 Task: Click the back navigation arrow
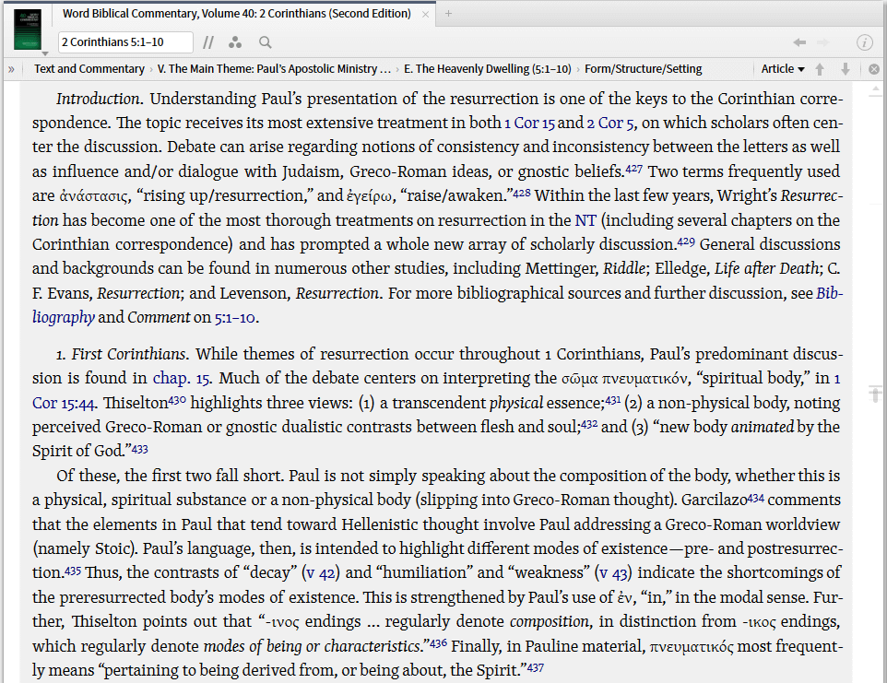pos(799,41)
